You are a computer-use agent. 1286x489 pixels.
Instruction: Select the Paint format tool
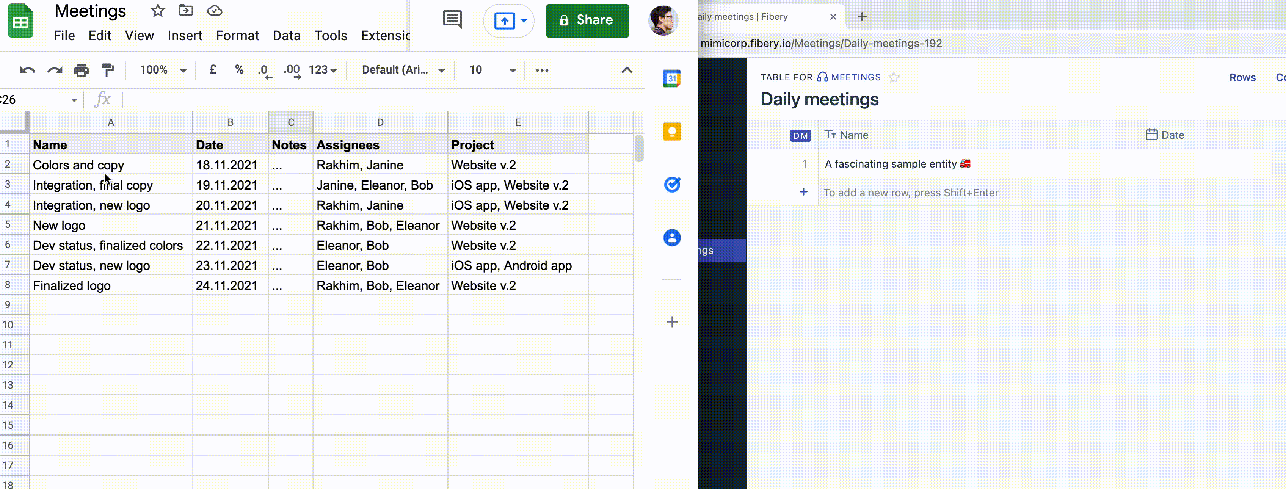pos(108,70)
